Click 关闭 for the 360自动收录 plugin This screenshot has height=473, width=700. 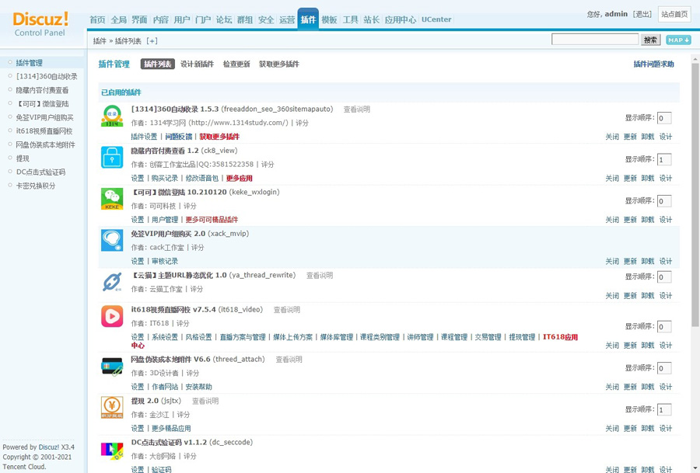(612, 137)
